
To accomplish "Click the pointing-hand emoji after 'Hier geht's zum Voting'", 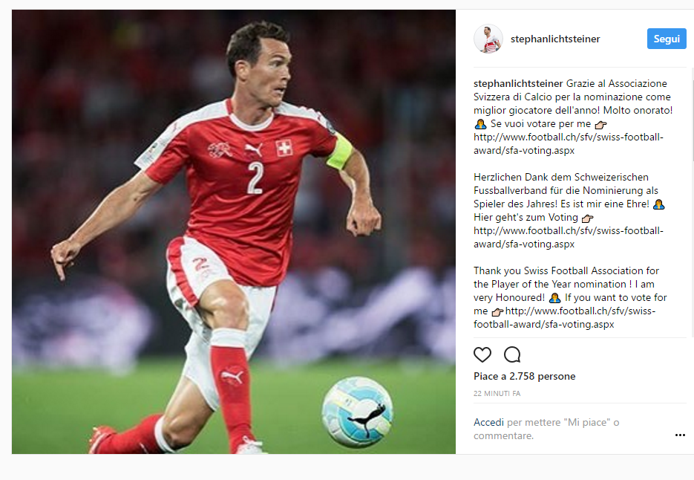I will click(x=587, y=218).
